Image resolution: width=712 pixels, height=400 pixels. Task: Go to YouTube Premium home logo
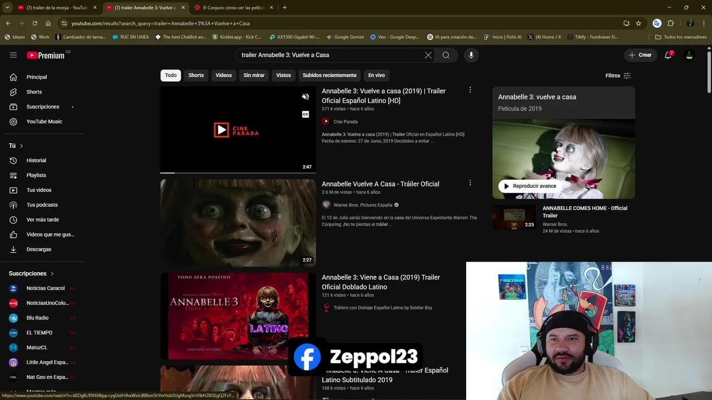point(46,55)
